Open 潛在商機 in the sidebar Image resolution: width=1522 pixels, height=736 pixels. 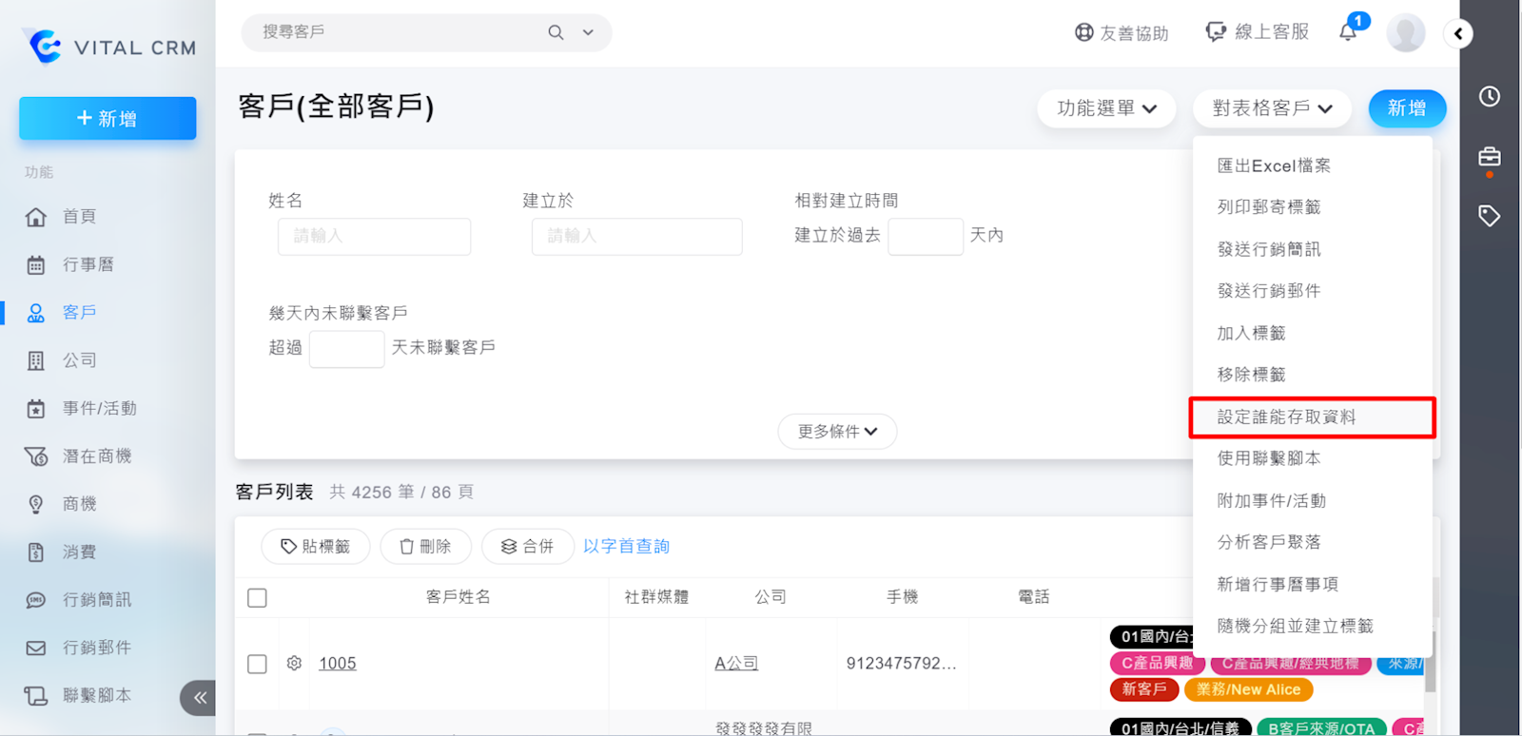click(x=96, y=456)
